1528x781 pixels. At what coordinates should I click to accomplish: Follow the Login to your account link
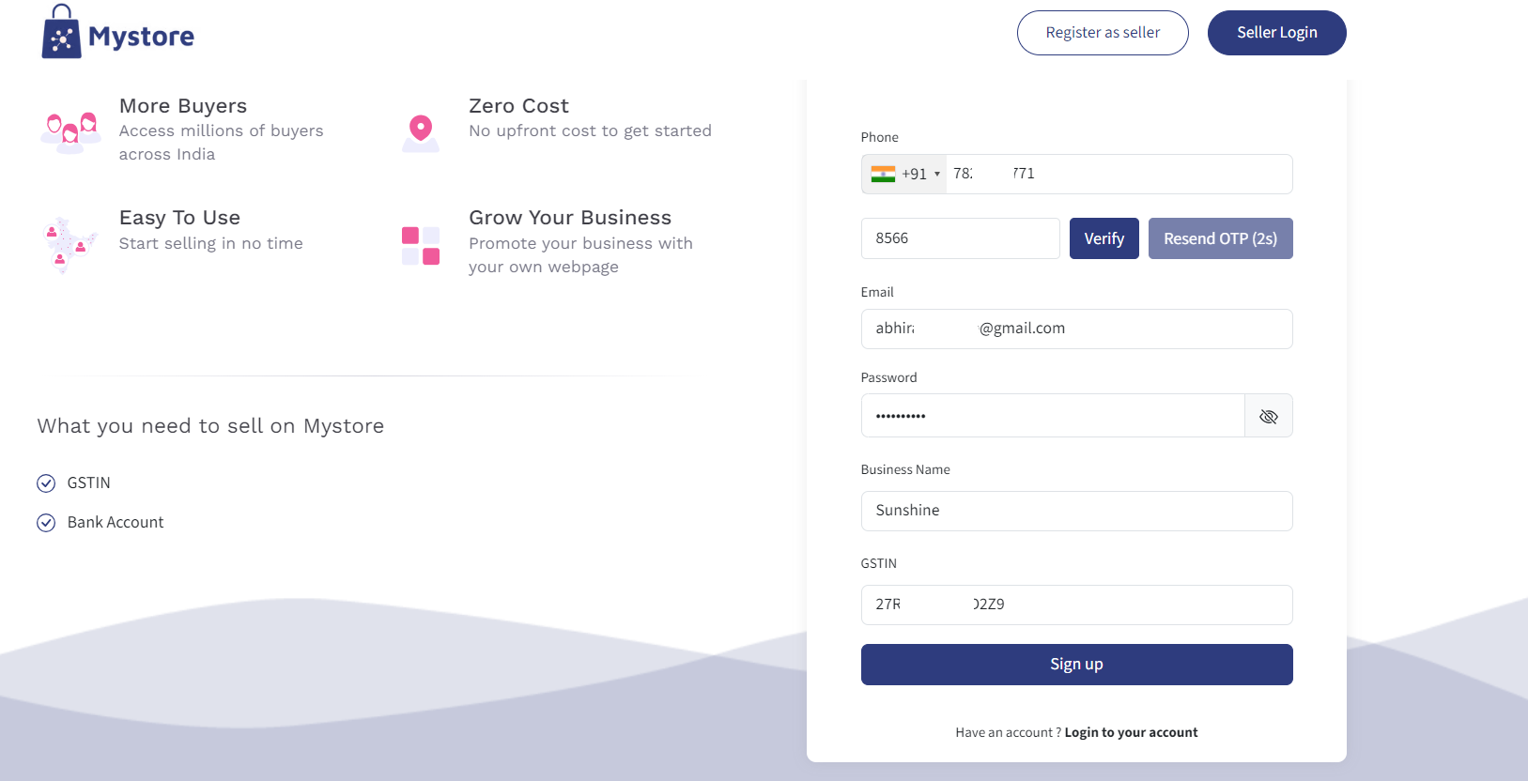click(x=1131, y=732)
